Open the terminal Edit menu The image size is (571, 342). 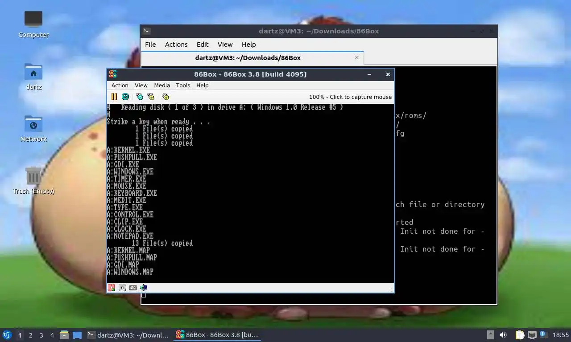(x=203, y=45)
